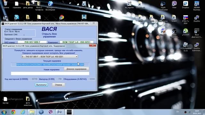
Task: Open the Фото С телефона folder
Action: tap(39, 6)
